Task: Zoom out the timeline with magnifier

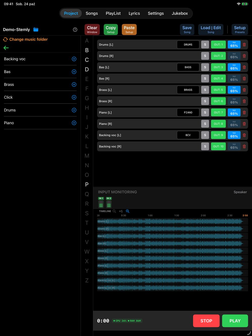Action: point(114,211)
